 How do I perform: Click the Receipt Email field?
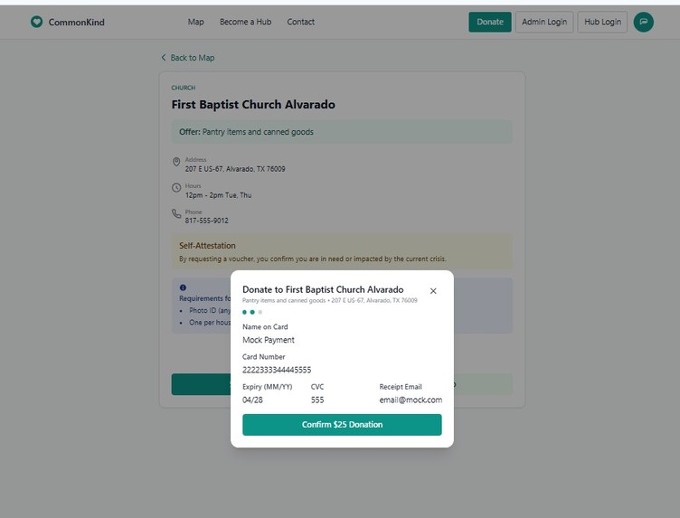coord(411,400)
